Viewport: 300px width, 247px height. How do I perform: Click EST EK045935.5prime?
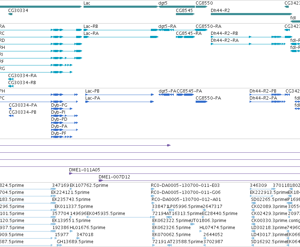pyautogui.click(x=106, y=214)
